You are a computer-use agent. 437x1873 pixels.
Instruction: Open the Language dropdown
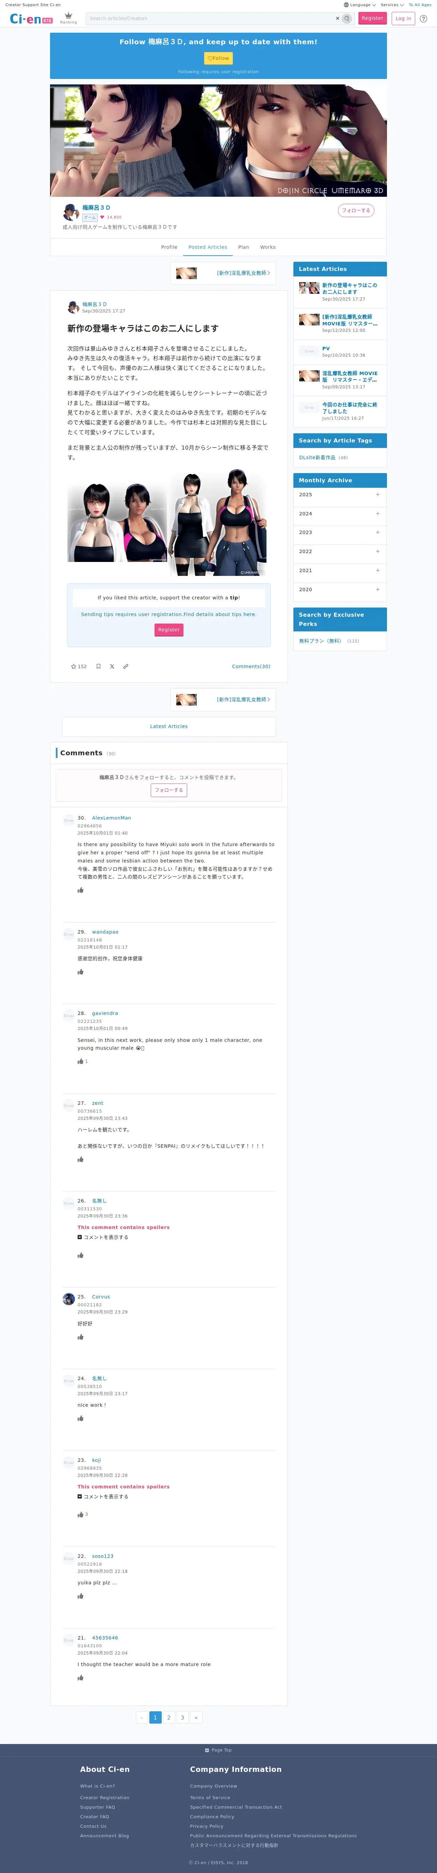click(x=360, y=4)
